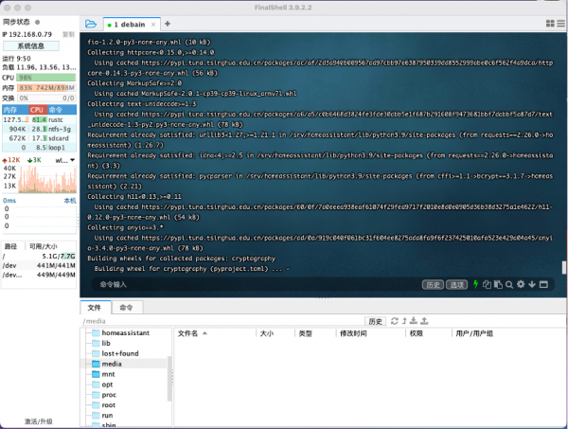The image size is (568, 429).
Task: Refresh the file list
Action: point(395,321)
